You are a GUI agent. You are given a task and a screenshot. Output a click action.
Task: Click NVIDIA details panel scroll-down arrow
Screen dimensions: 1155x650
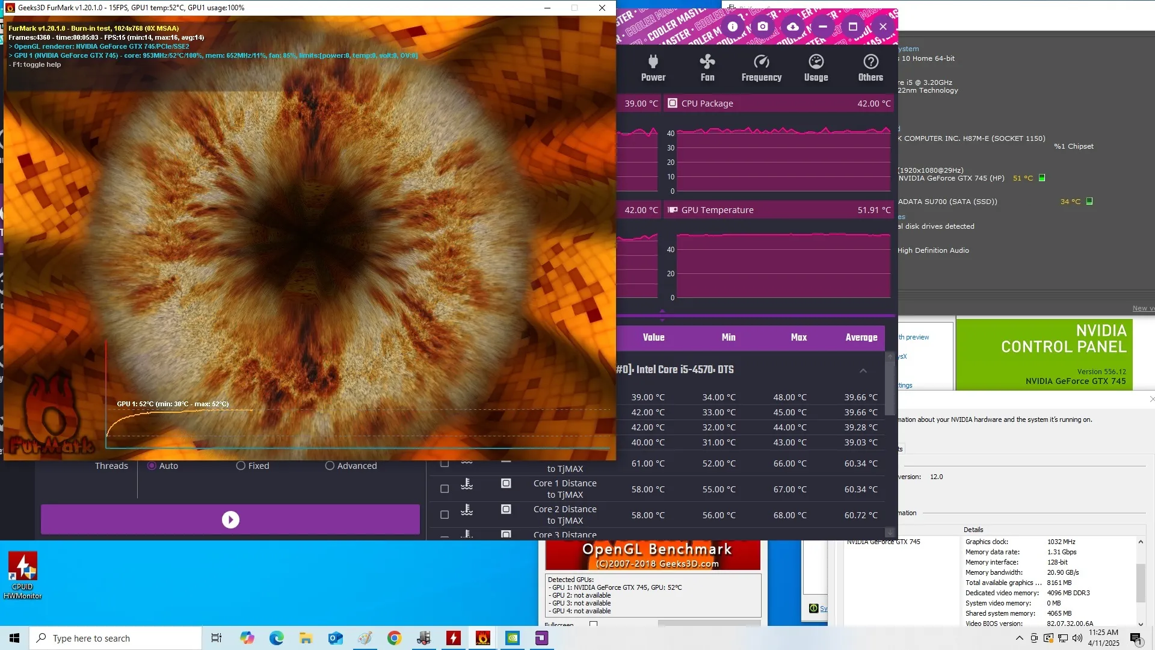click(1141, 624)
